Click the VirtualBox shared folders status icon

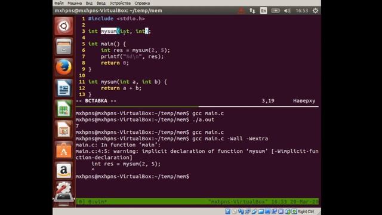[x=261, y=211]
